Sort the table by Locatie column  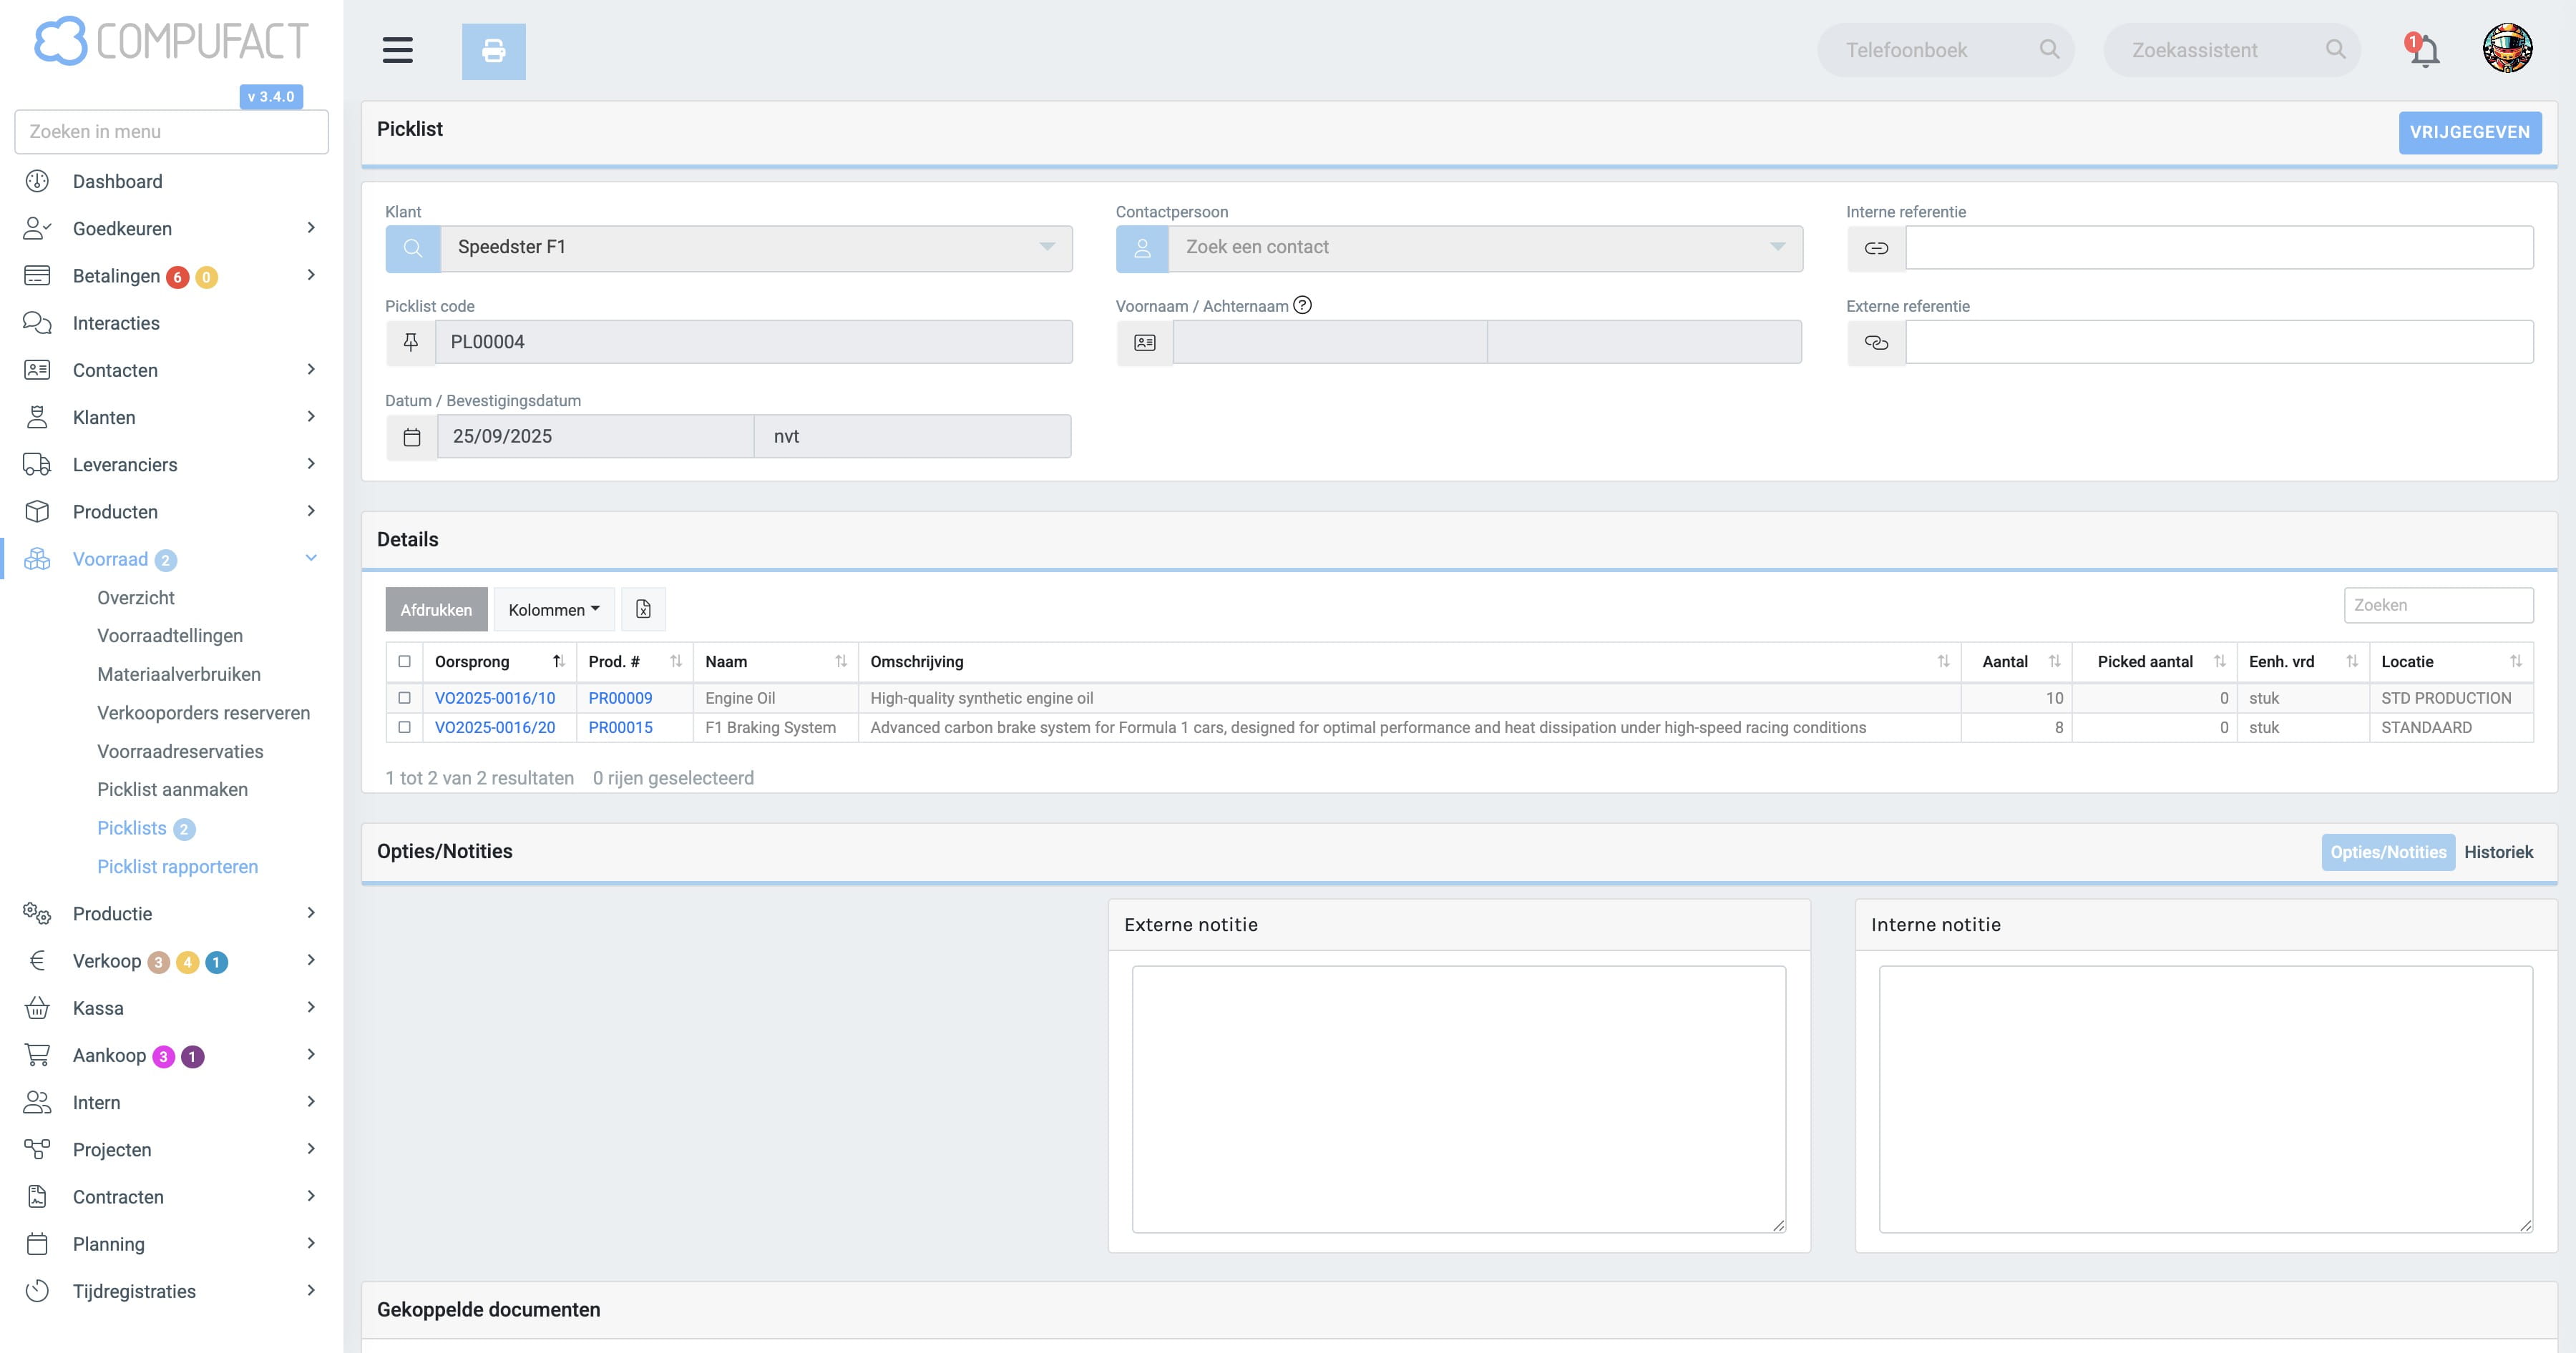pos(2451,661)
